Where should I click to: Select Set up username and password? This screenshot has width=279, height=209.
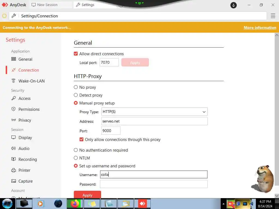(x=76, y=166)
